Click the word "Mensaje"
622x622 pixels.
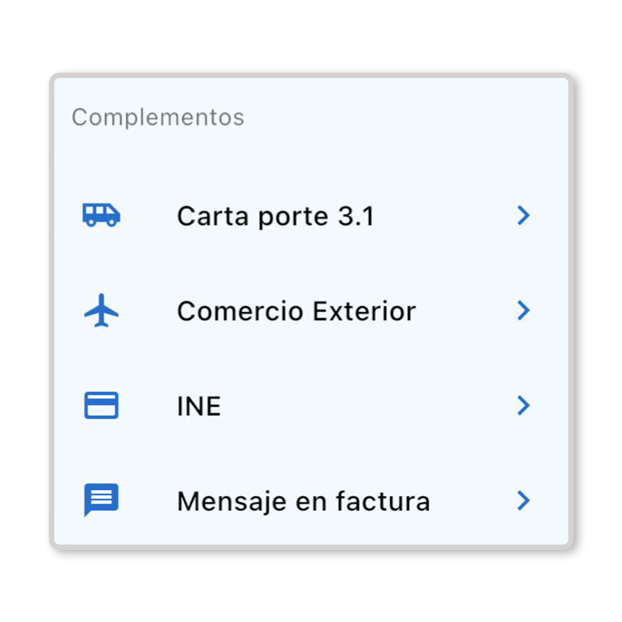click(x=232, y=501)
